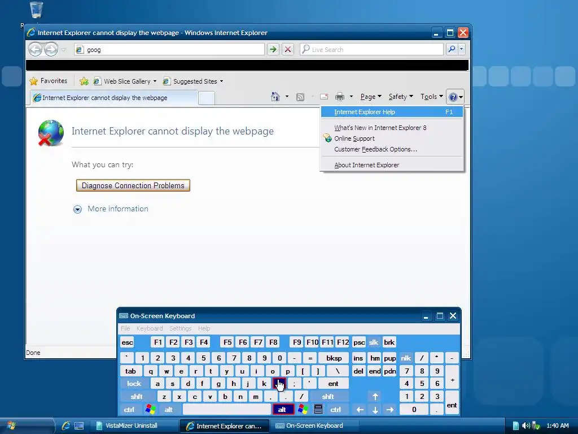
Task: Open Keyboard menu in On-Screen Keyboard
Action: pos(149,328)
